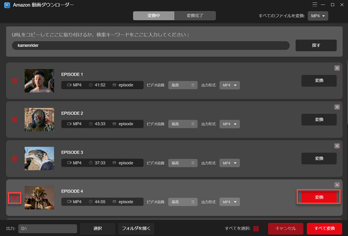This screenshot has width=348, height=236.
Task: Click the すべて変換 button
Action: [x=325, y=229]
